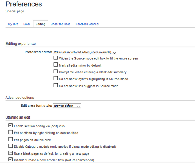
Task: Check Do not show link suggest option
Action: (x=56, y=85)
